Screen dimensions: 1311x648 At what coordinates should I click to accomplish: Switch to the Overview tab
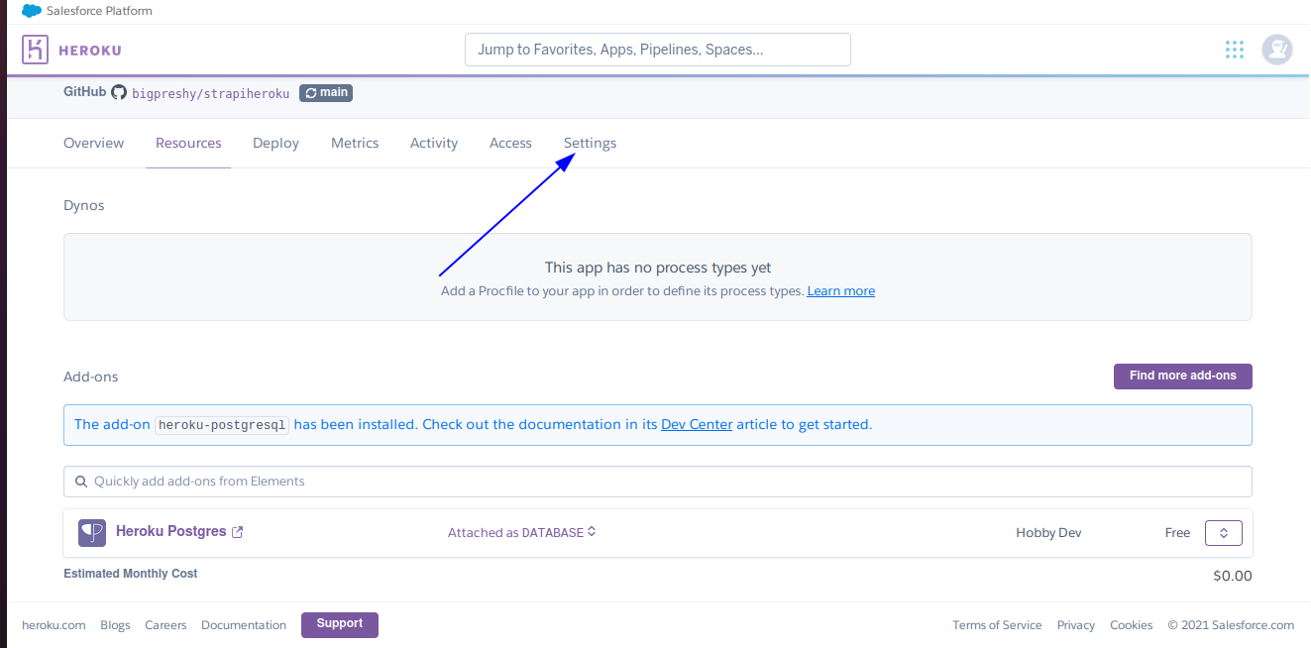(x=94, y=143)
